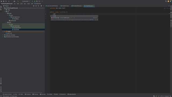Open the Run tool window
The width and height of the screenshot is (172, 97).
point(15,94)
